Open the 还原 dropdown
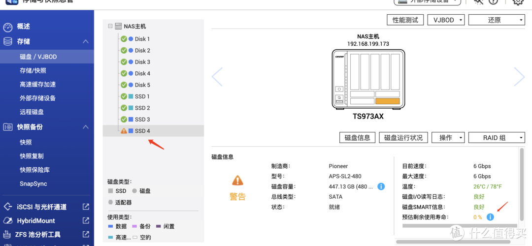The width and height of the screenshot is (532, 246). pyautogui.click(x=497, y=20)
